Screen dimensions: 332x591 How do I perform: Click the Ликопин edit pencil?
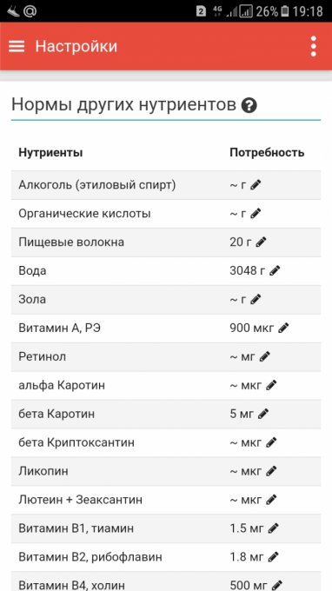(271, 471)
